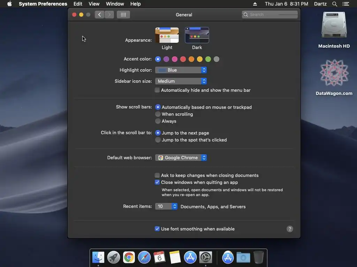Select the blue accent color
The image size is (357, 267).
tap(158, 59)
